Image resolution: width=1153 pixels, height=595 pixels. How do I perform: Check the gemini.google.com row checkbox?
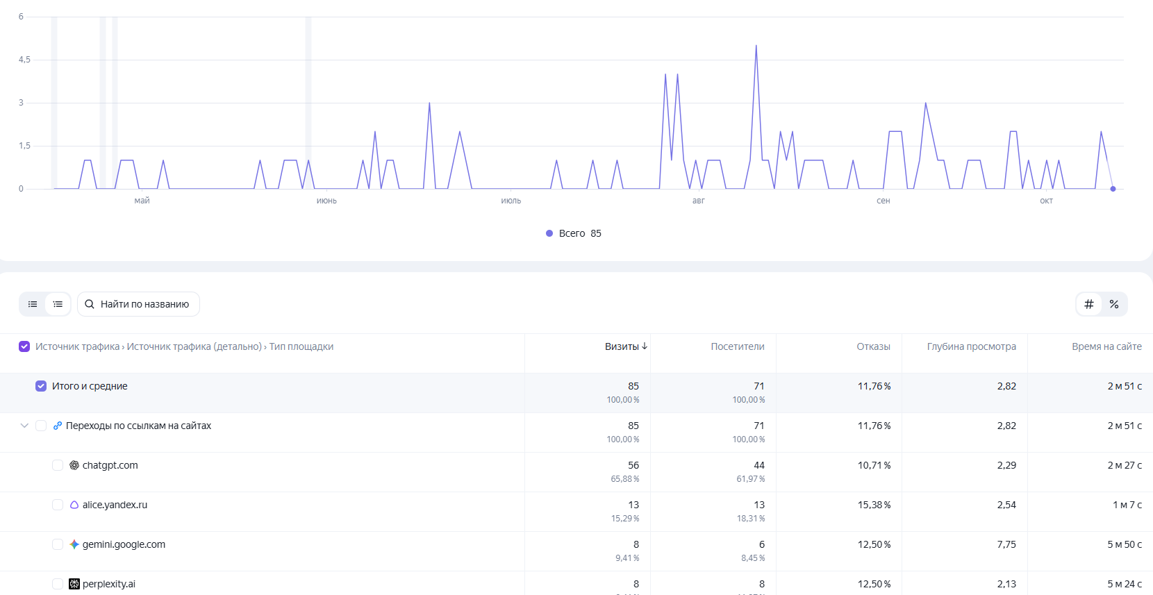click(58, 544)
